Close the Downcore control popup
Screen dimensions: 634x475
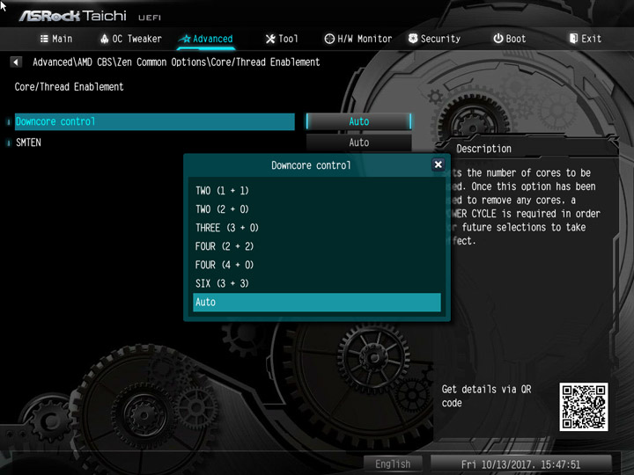[x=438, y=164]
